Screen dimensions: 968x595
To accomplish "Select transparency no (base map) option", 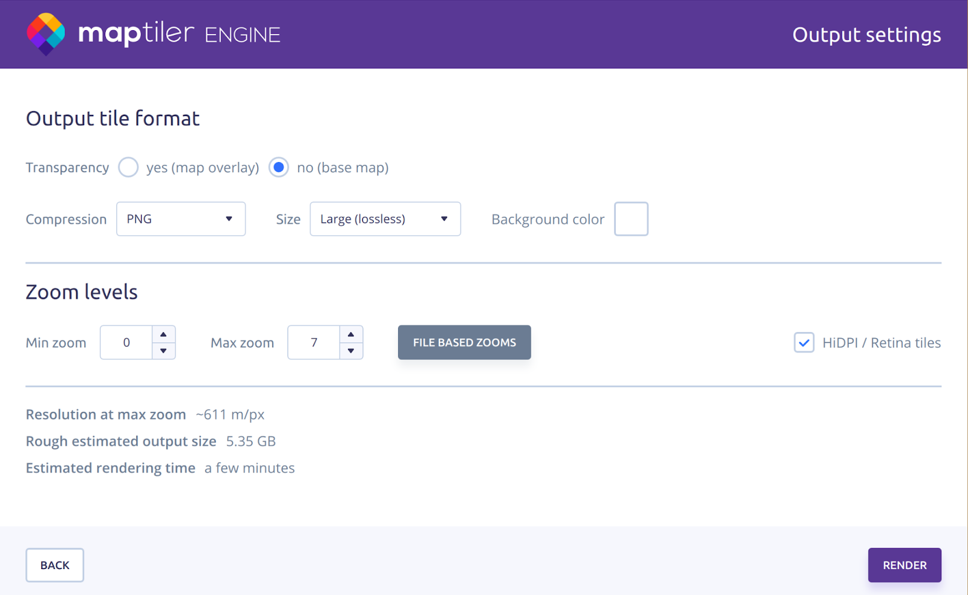I will tap(279, 167).
